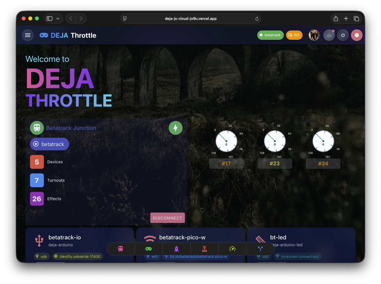
Task: Open the betatrack home button in header
Action: coord(270,35)
